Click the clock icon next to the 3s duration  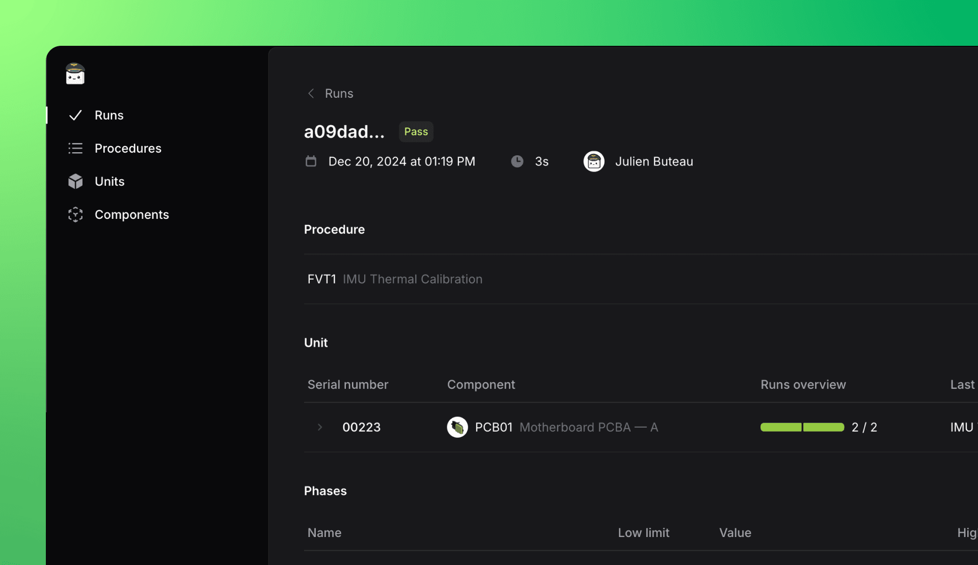coord(517,161)
